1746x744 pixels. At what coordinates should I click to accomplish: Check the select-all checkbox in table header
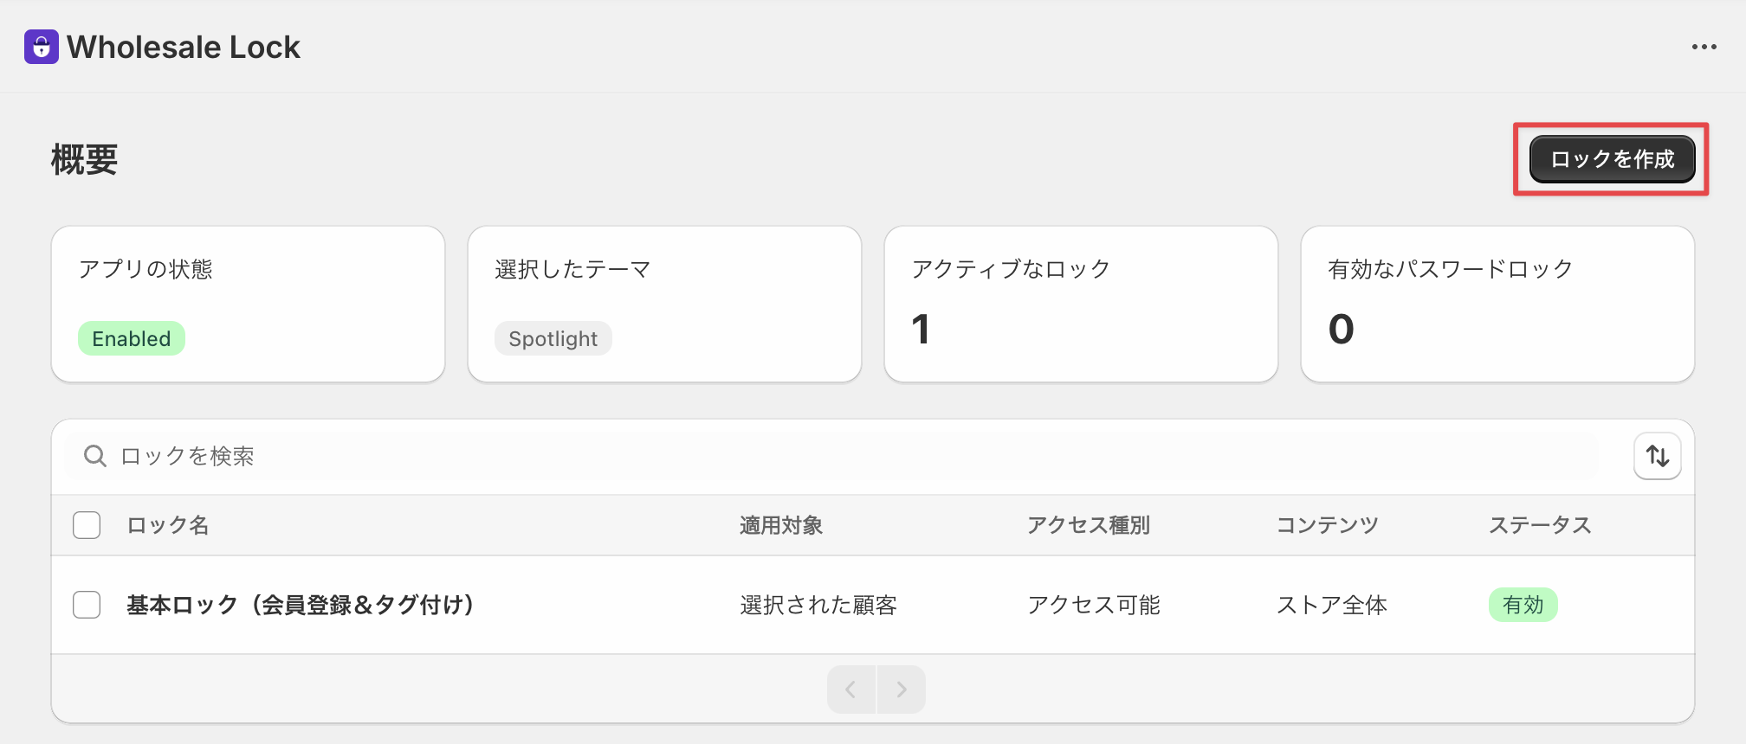coord(87,525)
